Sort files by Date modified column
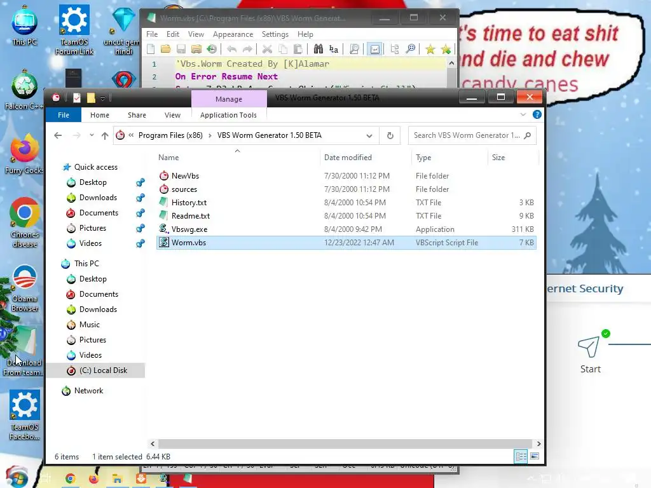The image size is (651, 488). coord(348,158)
